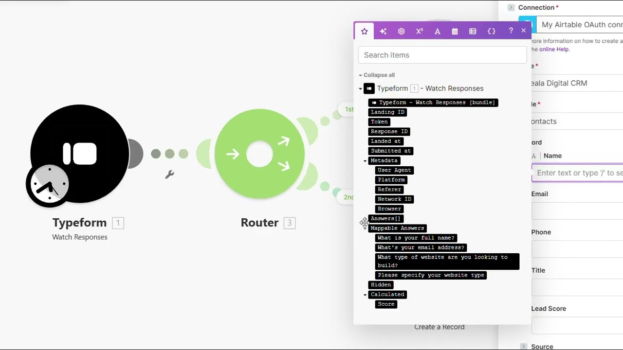Image resolution: width=623 pixels, height=350 pixels.
Task: Select the Browser pill
Action: pos(389,209)
